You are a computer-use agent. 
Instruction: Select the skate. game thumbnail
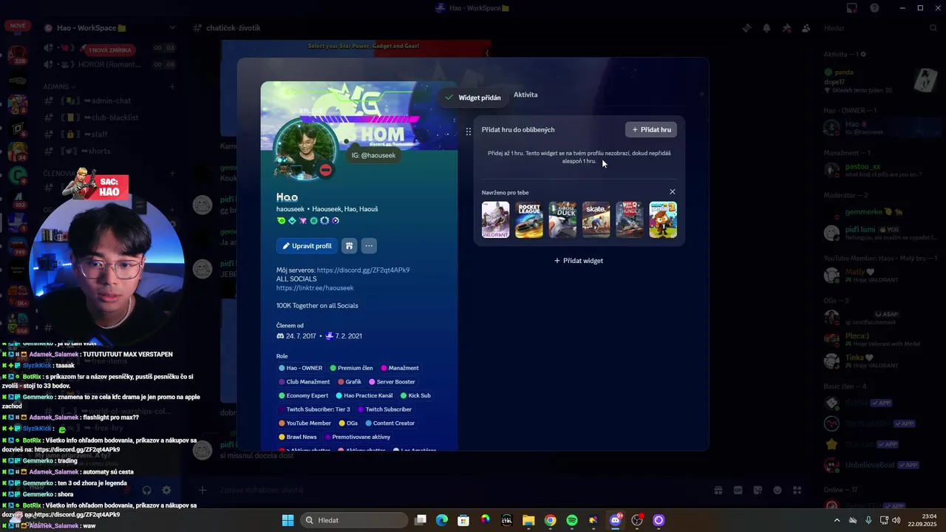coord(596,219)
